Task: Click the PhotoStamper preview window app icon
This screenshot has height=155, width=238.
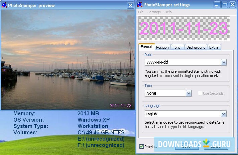Action: tap(4, 5)
